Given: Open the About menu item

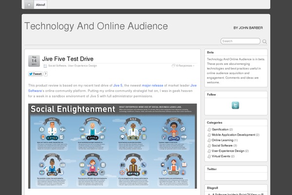Looking at the screenshot, I should (40, 5).
